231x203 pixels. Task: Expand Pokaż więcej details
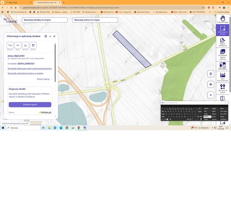click(x=45, y=79)
